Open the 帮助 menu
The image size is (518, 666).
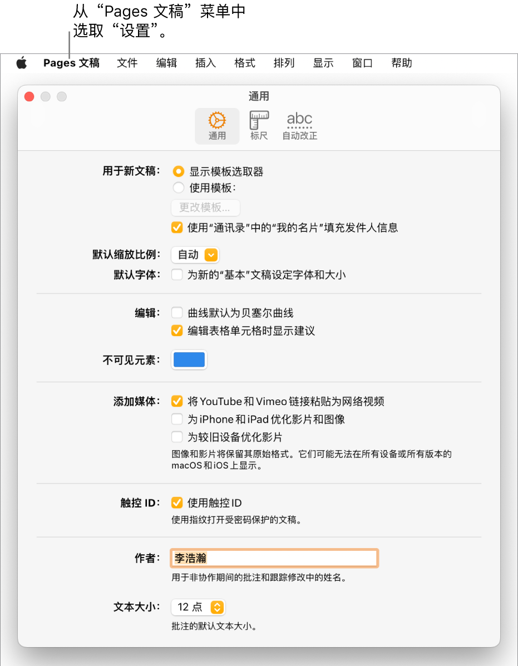pyautogui.click(x=402, y=63)
